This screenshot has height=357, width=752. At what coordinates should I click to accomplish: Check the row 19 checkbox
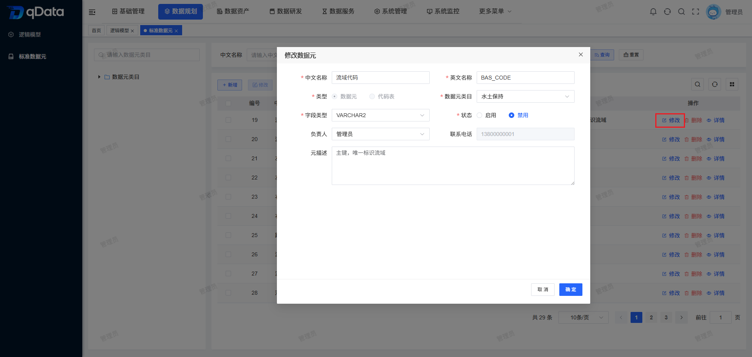click(228, 120)
